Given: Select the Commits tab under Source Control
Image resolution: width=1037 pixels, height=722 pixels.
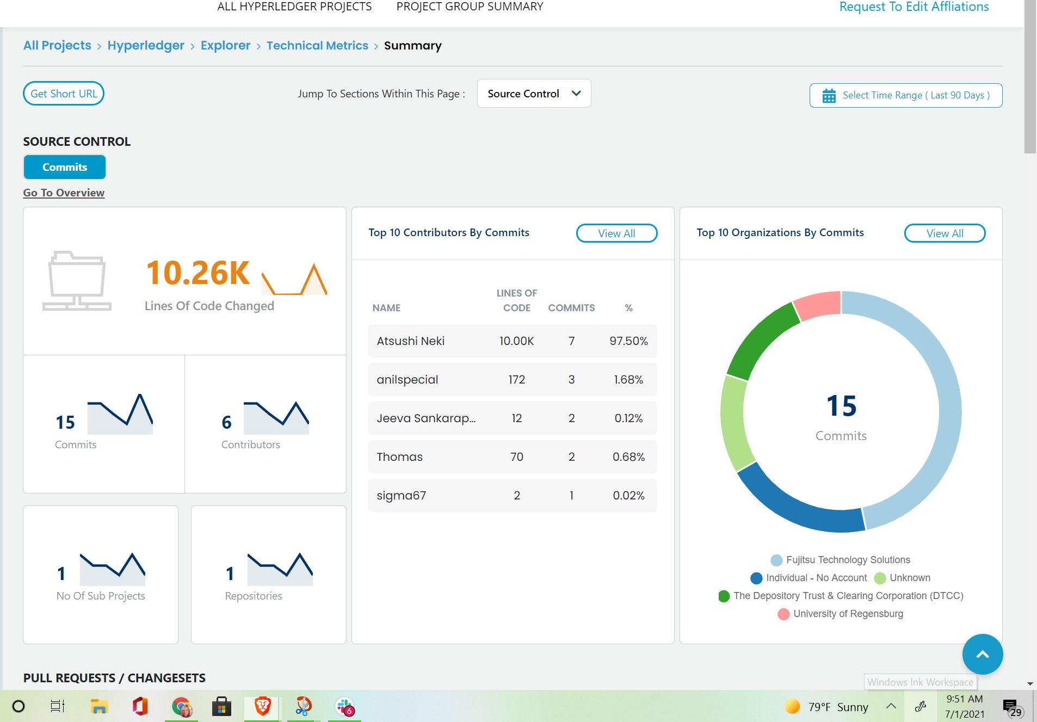Looking at the screenshot, I should coord(65,167).
